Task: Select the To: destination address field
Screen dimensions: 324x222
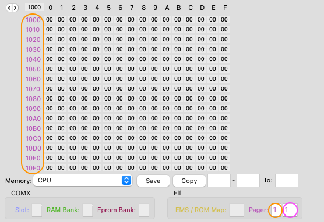Action: click(287, 181)
